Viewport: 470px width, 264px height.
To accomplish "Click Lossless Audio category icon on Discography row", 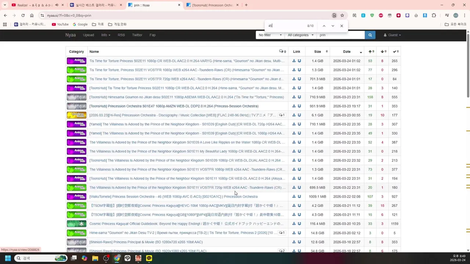I will click(76, 115).
